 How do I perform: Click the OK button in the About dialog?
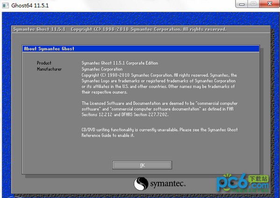tap(142, 165)
